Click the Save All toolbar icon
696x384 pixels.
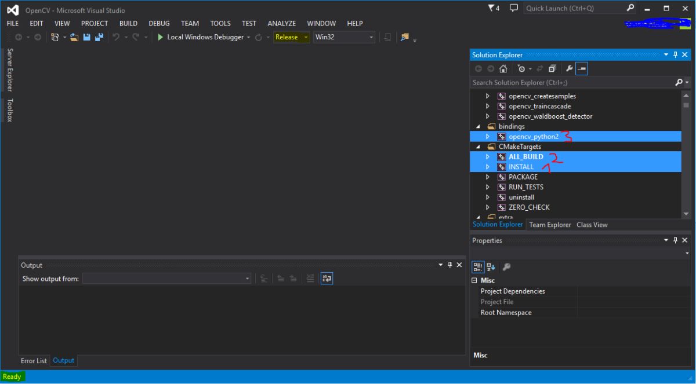(99, 37)
